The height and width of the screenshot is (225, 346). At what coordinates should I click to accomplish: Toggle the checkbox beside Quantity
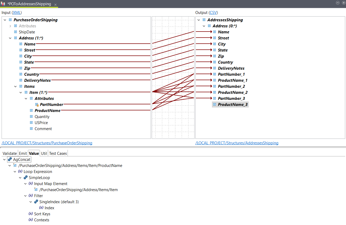31,116
